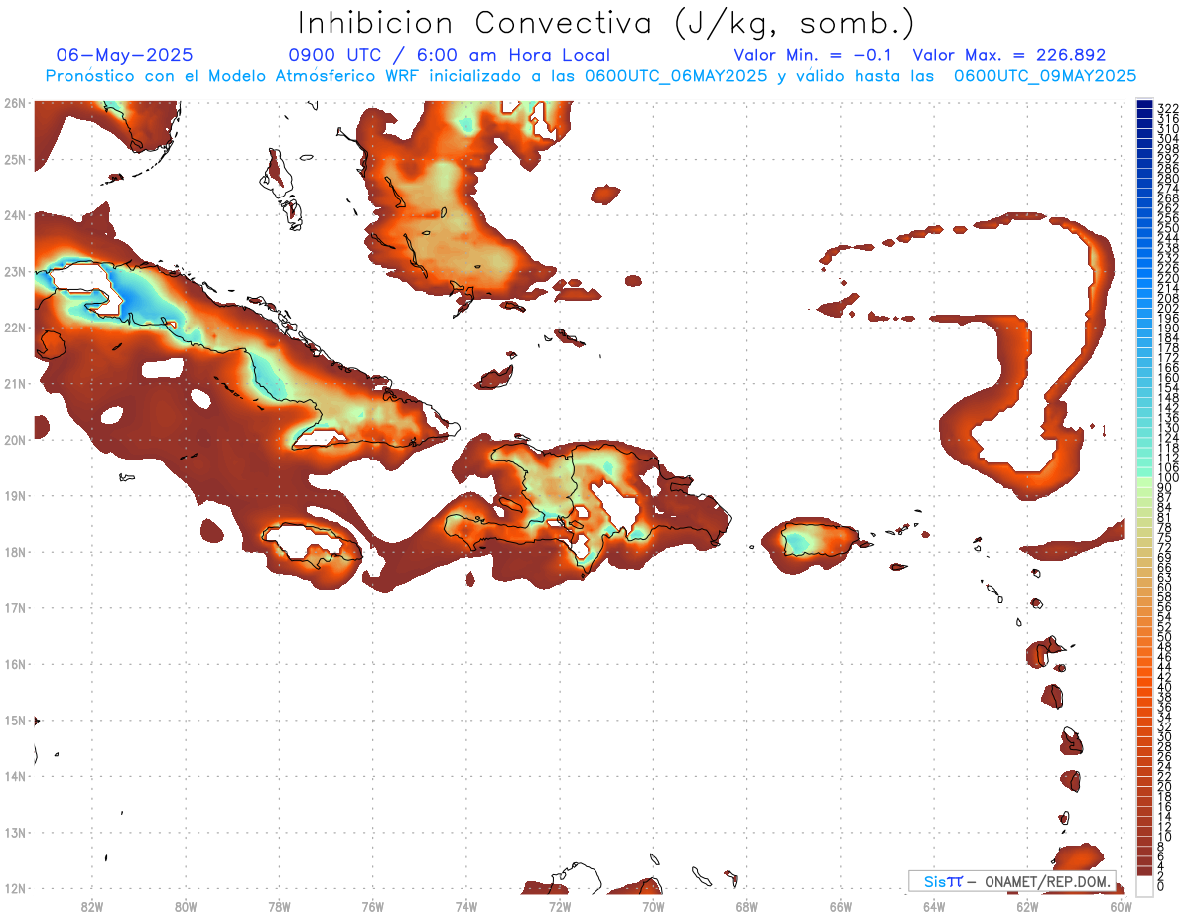Image resolution: width=1191 pixels, height=920 pixels.
Task: Click the '14N' latitude label
Action: (14, 776)
